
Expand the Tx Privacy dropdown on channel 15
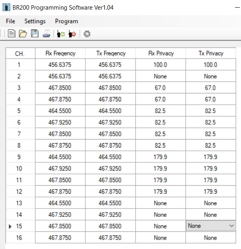231,226
